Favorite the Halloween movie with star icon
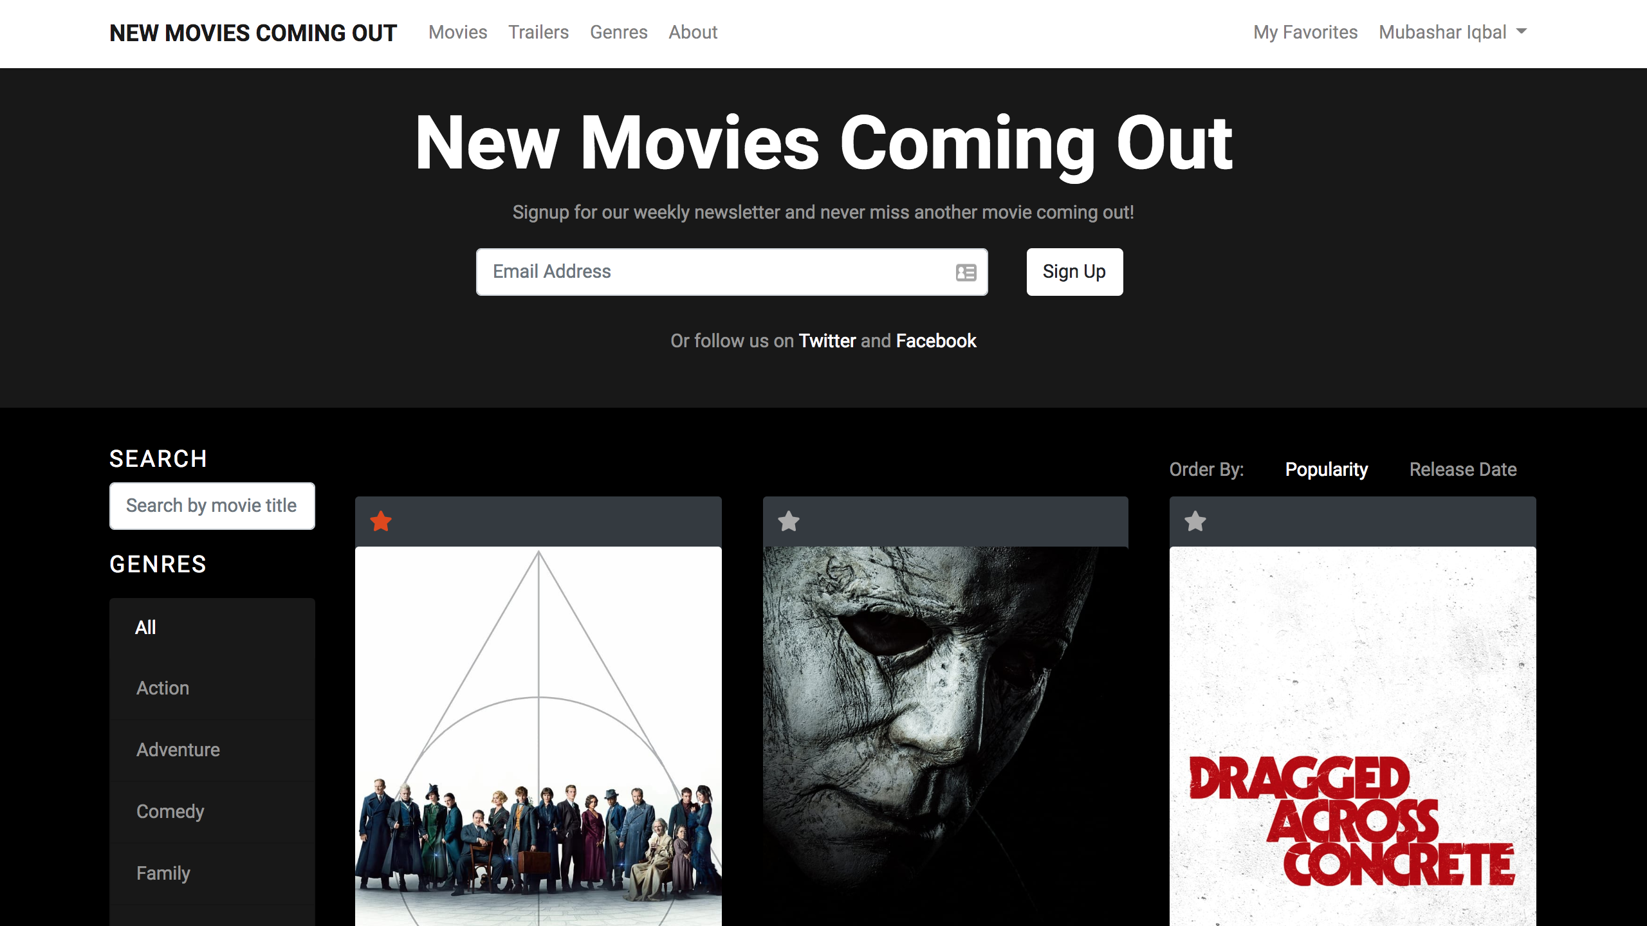Viewport: 1647px width, 926px height. point(788,521)
